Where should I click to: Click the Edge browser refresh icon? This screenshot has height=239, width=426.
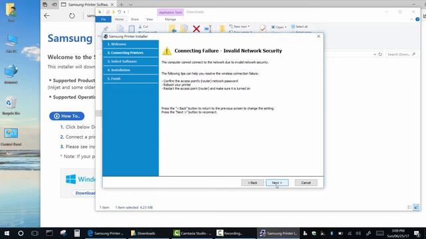coord(72,16)
